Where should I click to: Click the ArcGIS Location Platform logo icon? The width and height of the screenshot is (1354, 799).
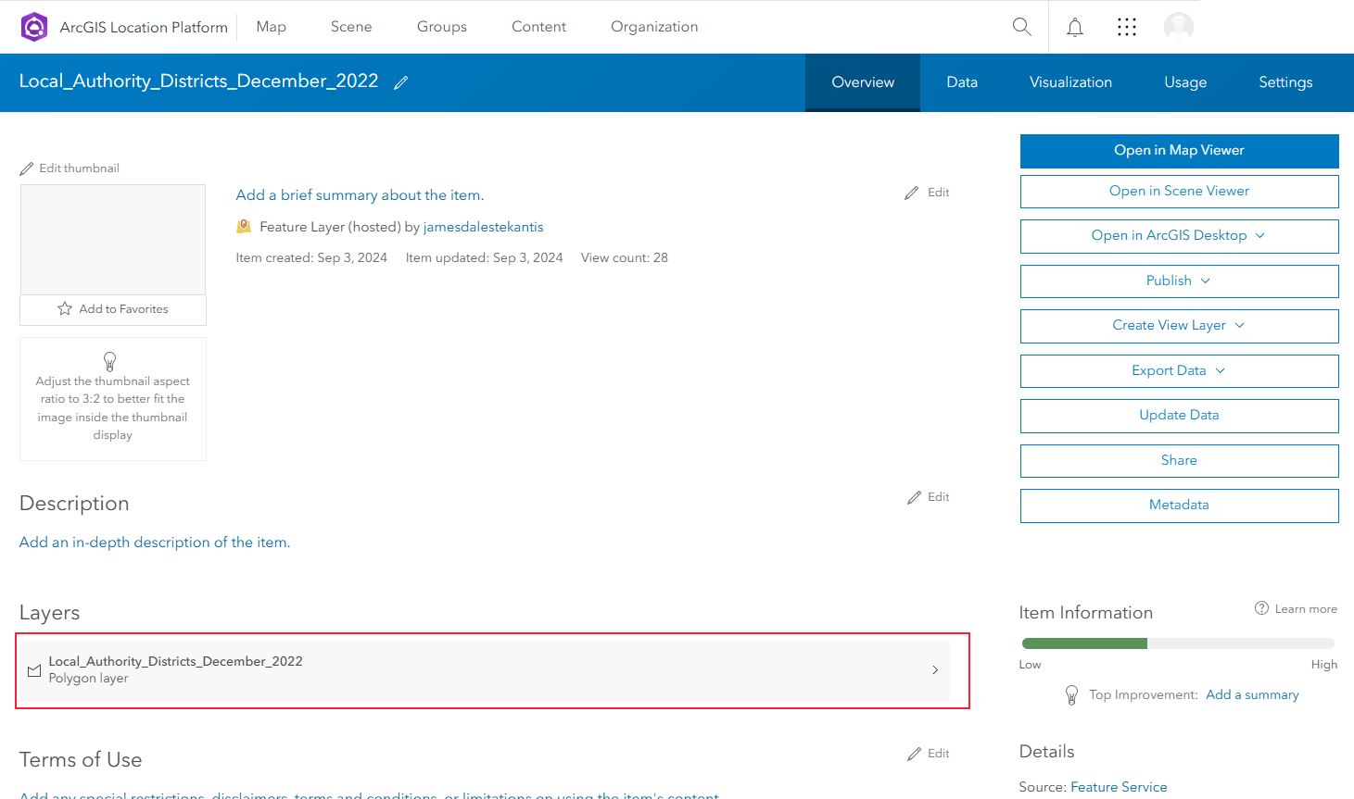click(34, 27)
